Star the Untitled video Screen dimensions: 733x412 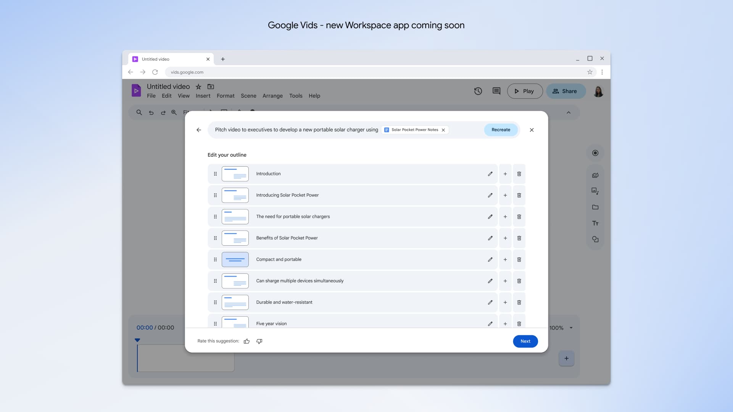198,87
